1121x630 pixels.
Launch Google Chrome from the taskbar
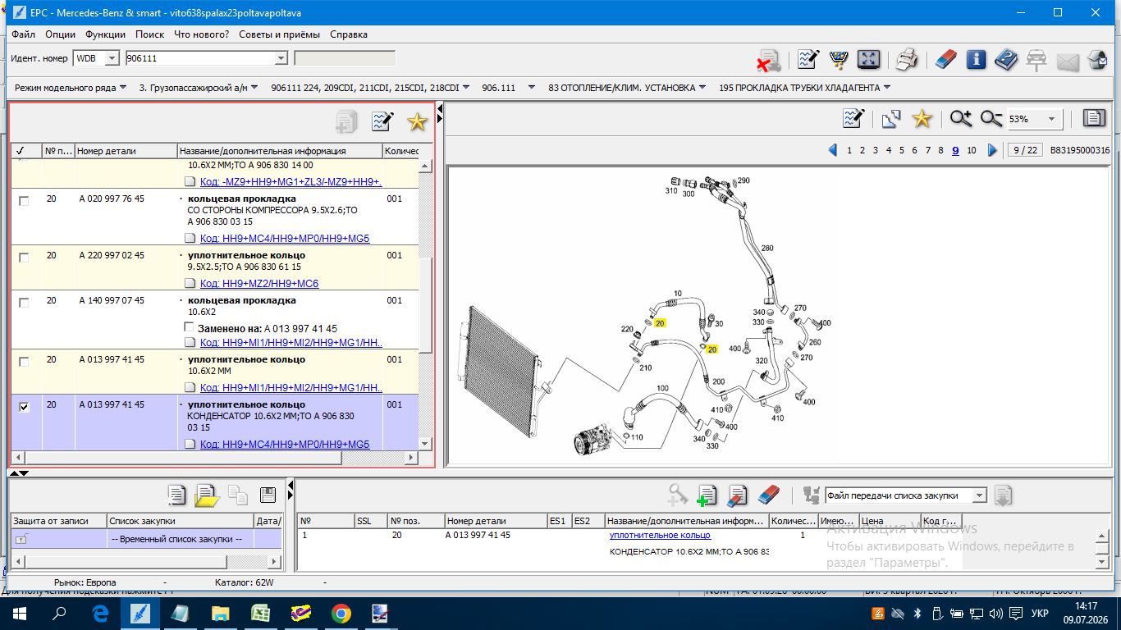341,613
